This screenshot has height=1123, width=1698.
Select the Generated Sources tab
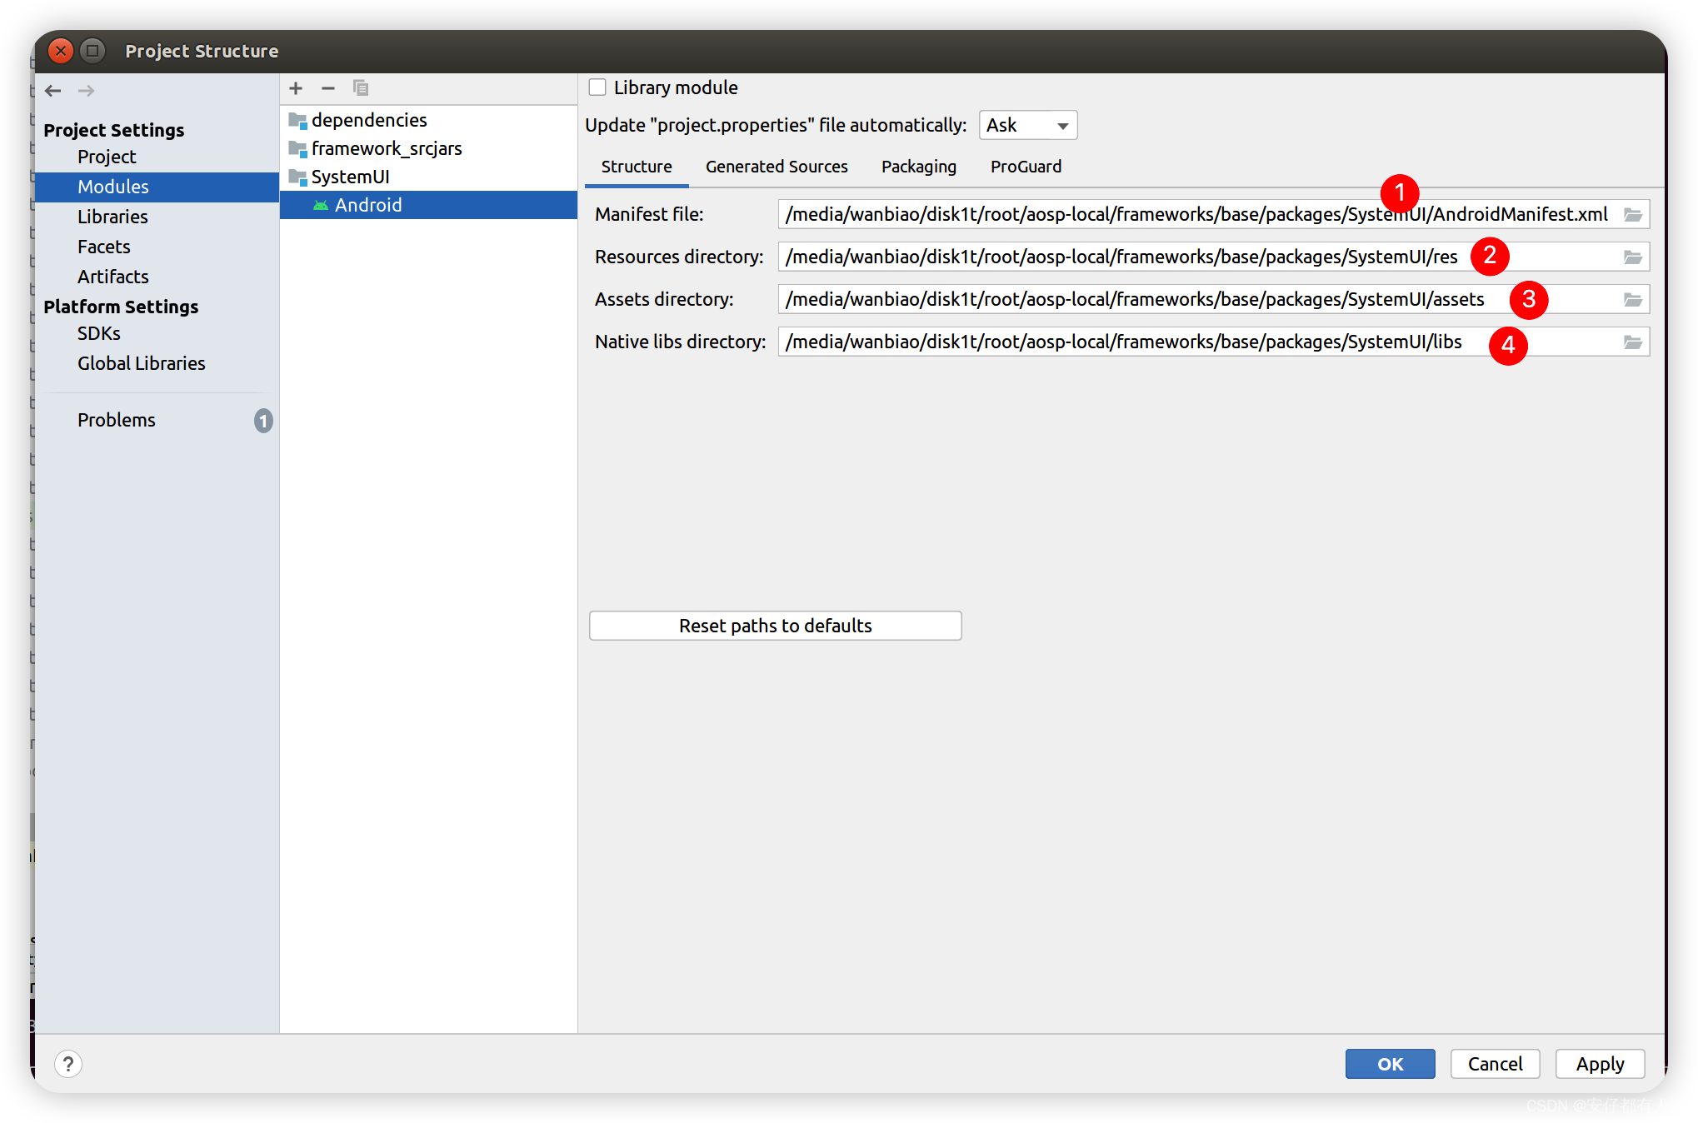tap(776, 167)
